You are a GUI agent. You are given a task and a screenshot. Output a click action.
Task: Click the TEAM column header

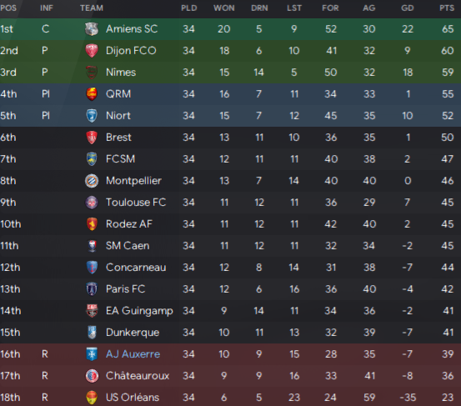click(x=92, y=8)
